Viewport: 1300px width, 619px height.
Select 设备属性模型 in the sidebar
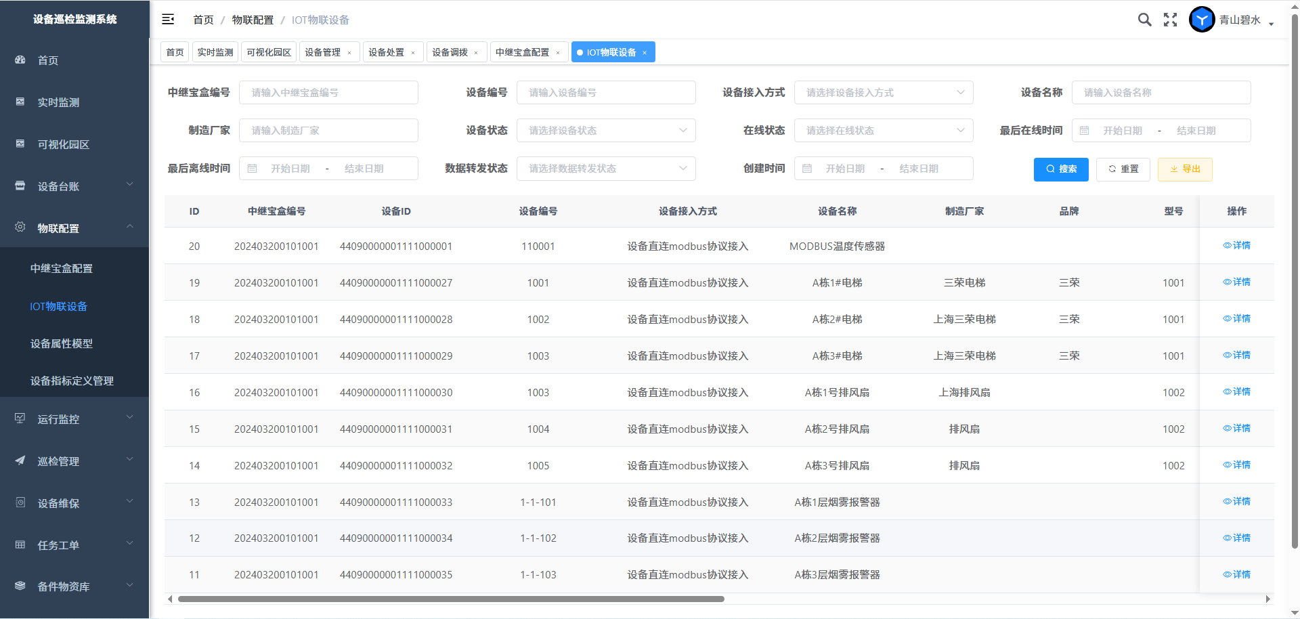pos(62,343)
